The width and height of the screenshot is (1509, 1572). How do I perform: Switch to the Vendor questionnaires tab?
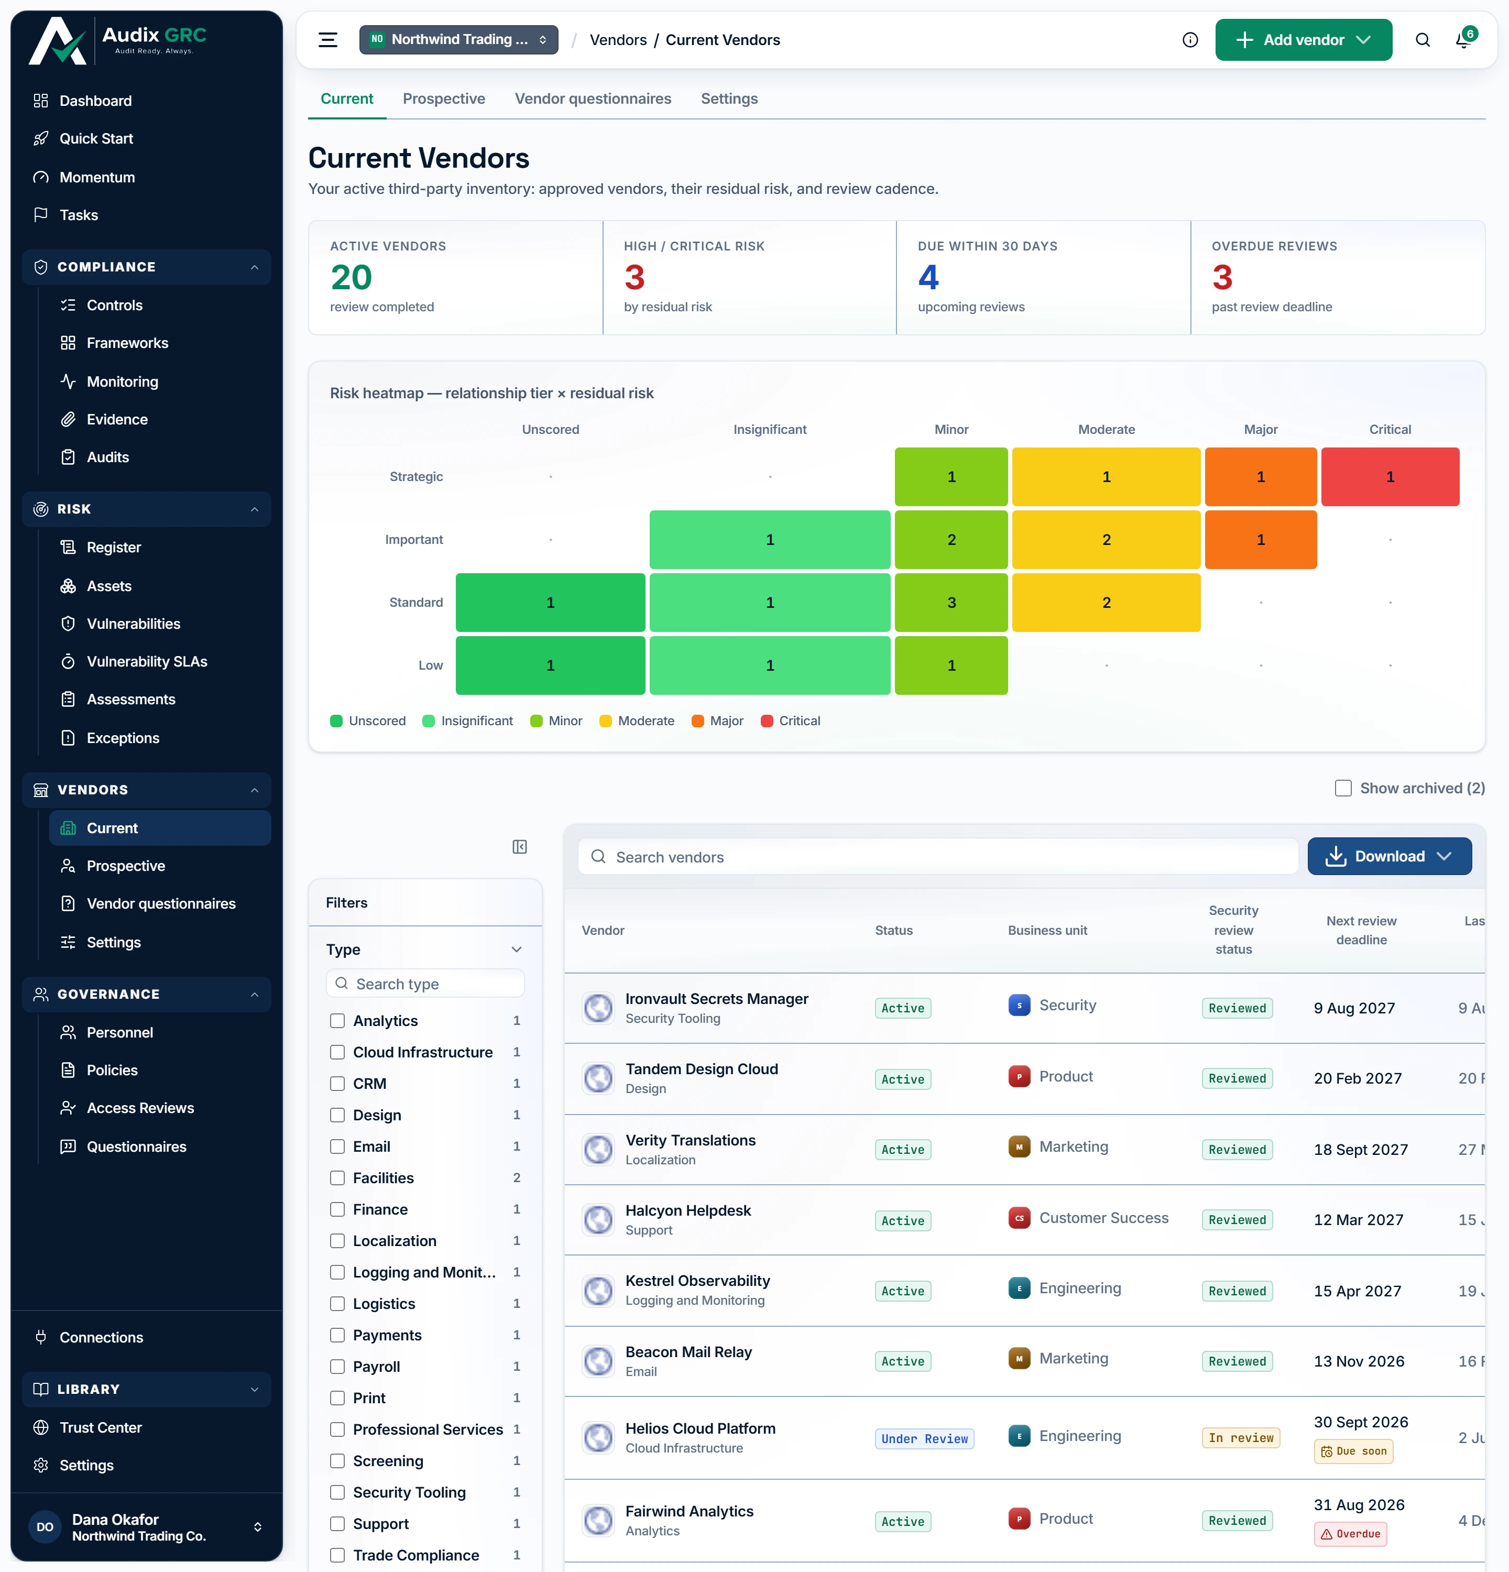(593, 99)
